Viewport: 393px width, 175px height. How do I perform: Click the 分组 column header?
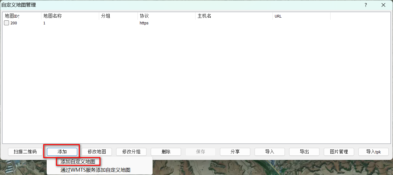(118, 16)
